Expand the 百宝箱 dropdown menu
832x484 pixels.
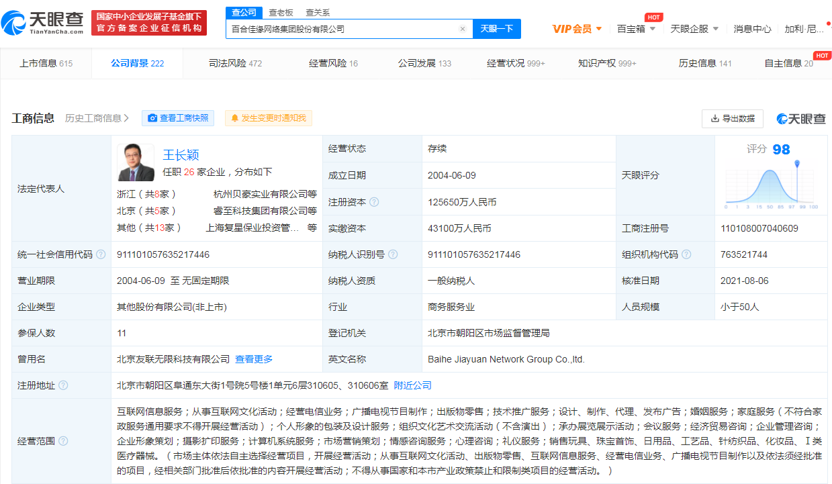click(637, 29)
